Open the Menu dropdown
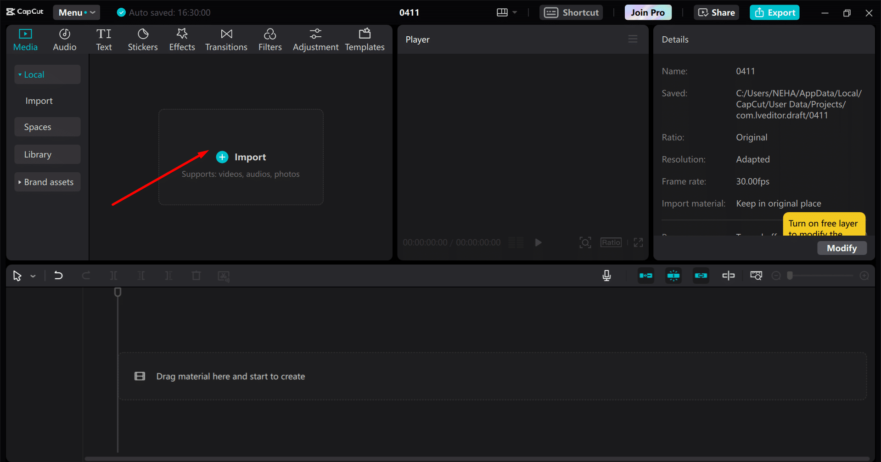This screenshot has width=881, height=462. (x=76, y=12)
